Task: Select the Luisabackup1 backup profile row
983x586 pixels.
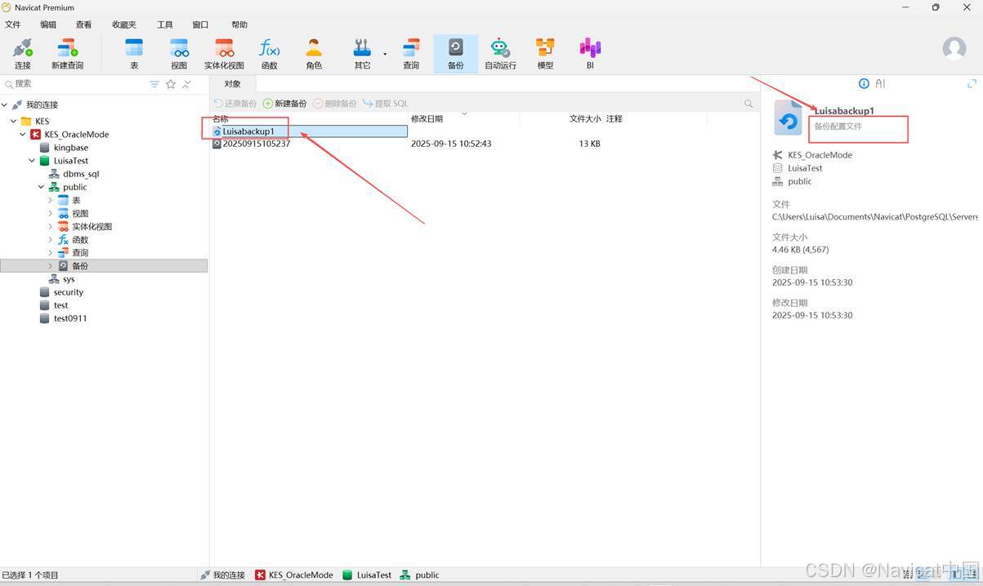Action: click(310, 131)
